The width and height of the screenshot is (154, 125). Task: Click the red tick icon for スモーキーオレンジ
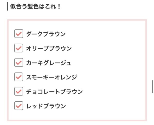click(19, 77)
